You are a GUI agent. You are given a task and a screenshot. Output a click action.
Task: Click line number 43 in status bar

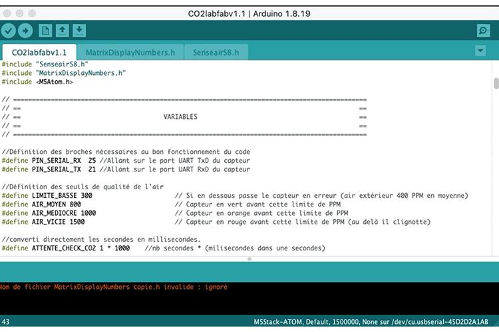click(x=5, y=322)
